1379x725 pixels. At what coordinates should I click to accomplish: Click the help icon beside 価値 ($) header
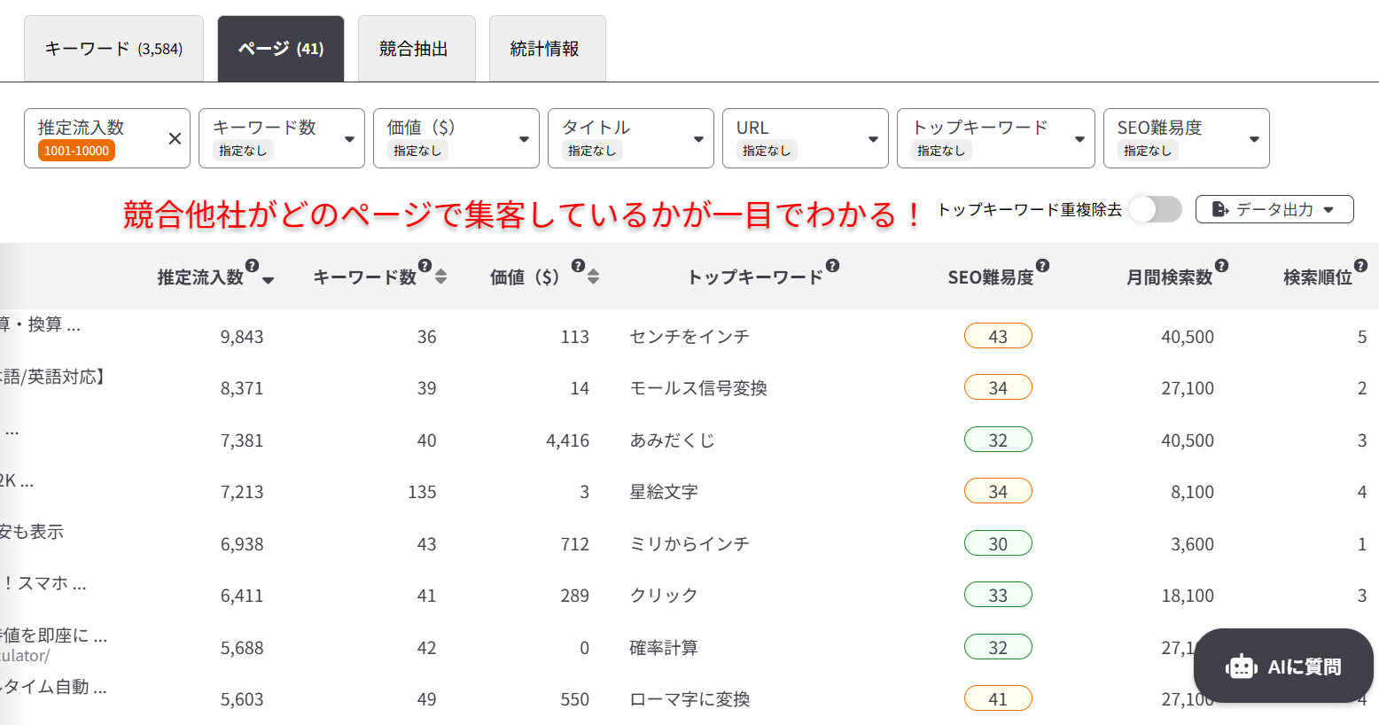point(578,266)
